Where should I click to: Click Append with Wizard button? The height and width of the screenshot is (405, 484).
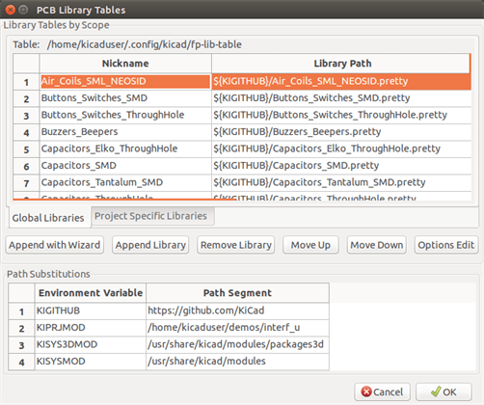55,245
